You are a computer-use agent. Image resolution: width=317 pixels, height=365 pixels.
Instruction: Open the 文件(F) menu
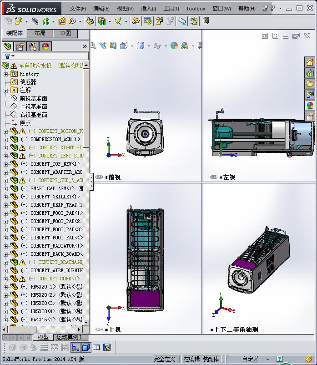pyautogui.click(x=78, y=9)
